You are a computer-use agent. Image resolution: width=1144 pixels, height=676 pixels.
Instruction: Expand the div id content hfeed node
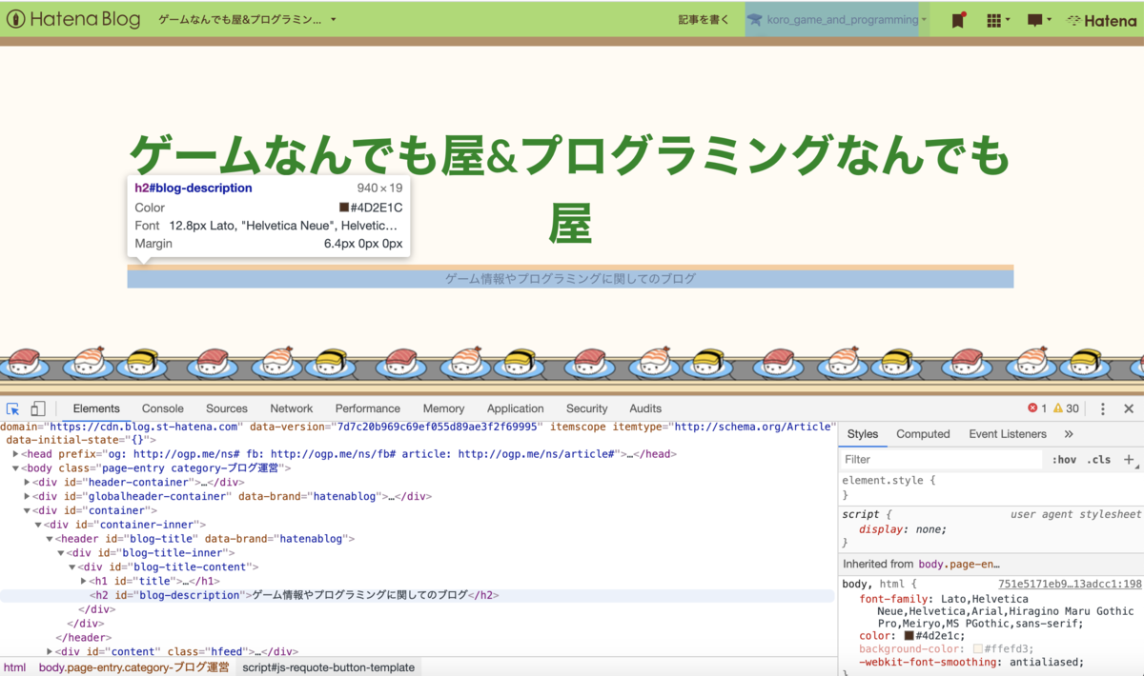click(x=50, y=652)
